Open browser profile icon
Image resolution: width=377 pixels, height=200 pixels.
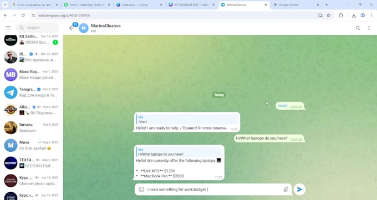click(x=363, y=16)
